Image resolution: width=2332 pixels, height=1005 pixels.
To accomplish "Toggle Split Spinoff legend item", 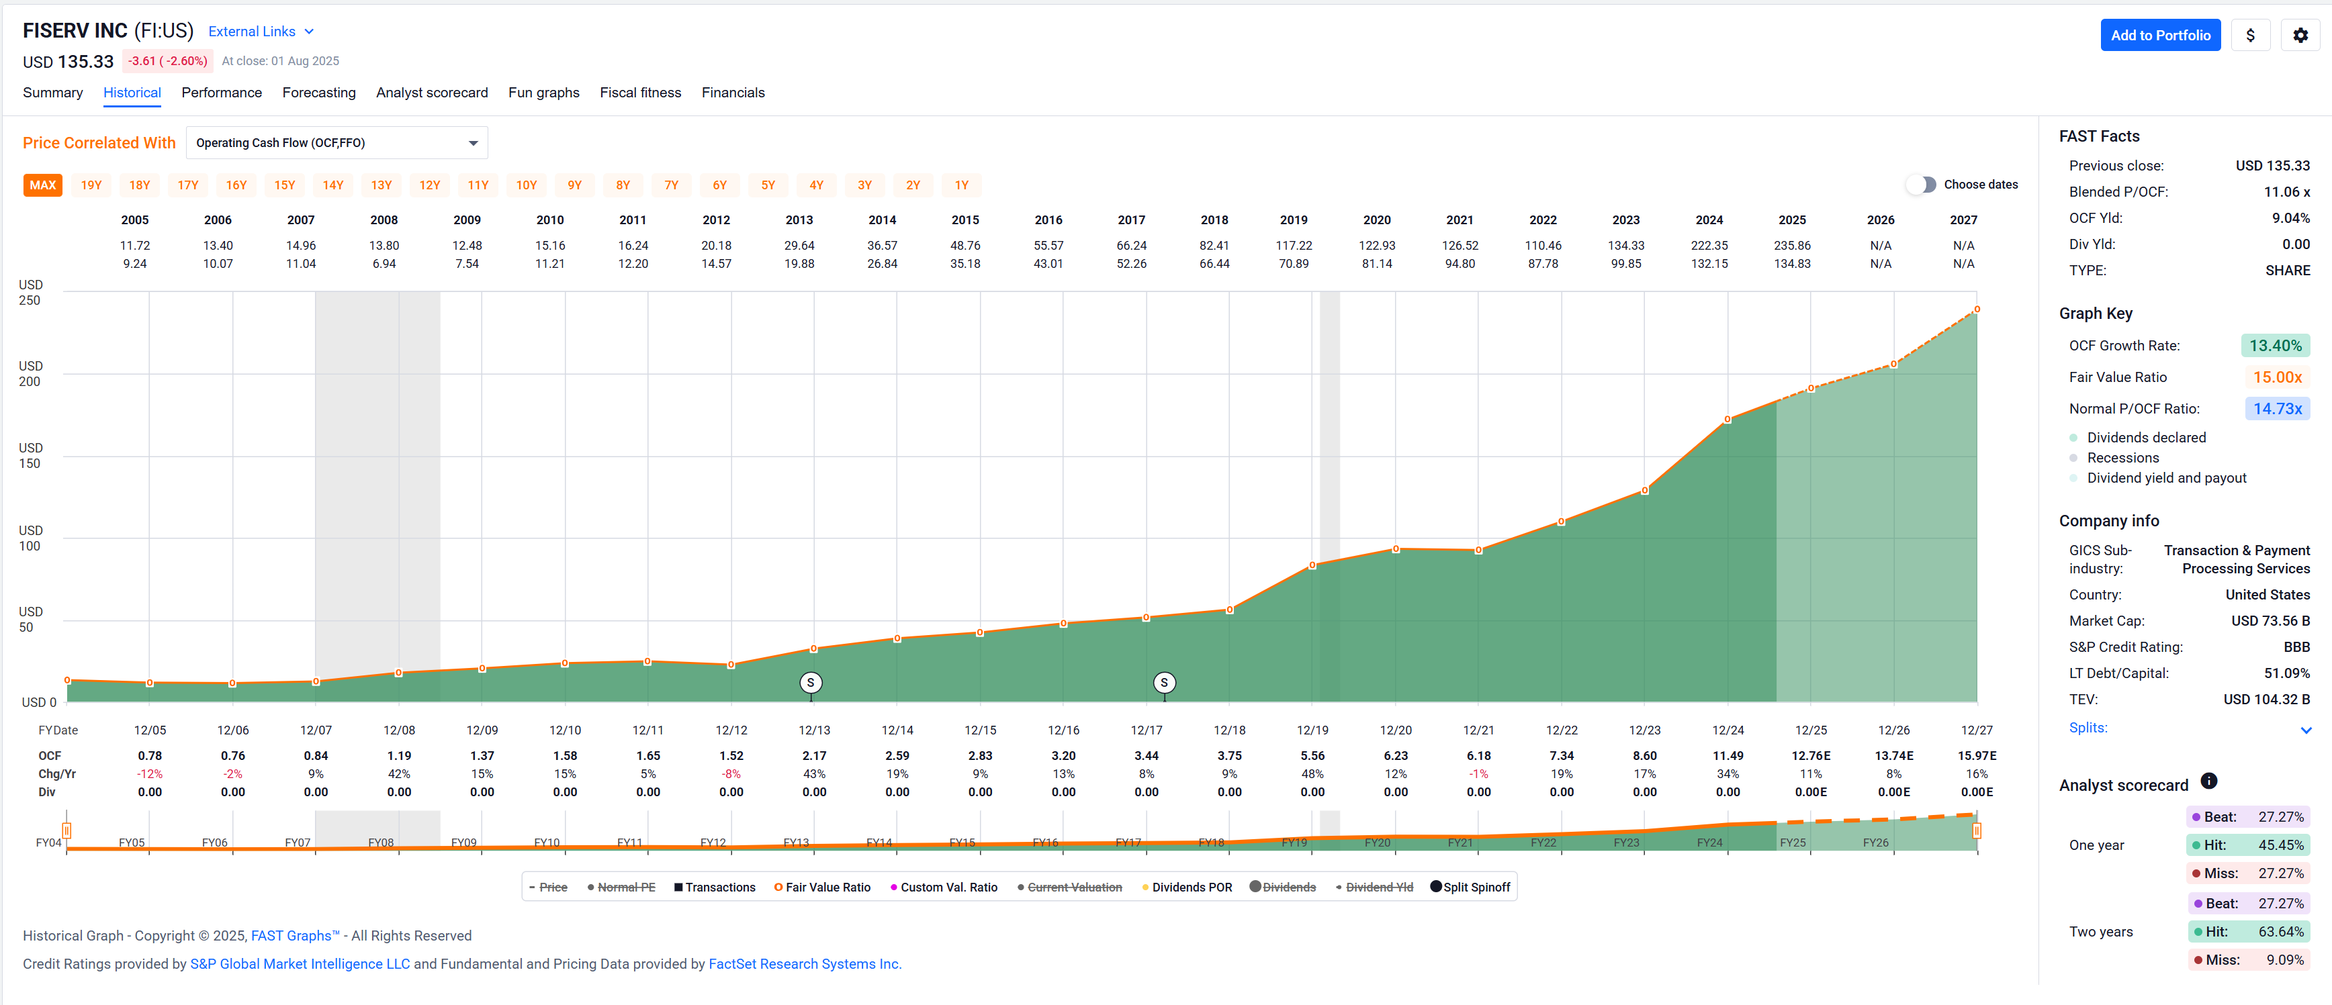I will tap(1470, 888).
